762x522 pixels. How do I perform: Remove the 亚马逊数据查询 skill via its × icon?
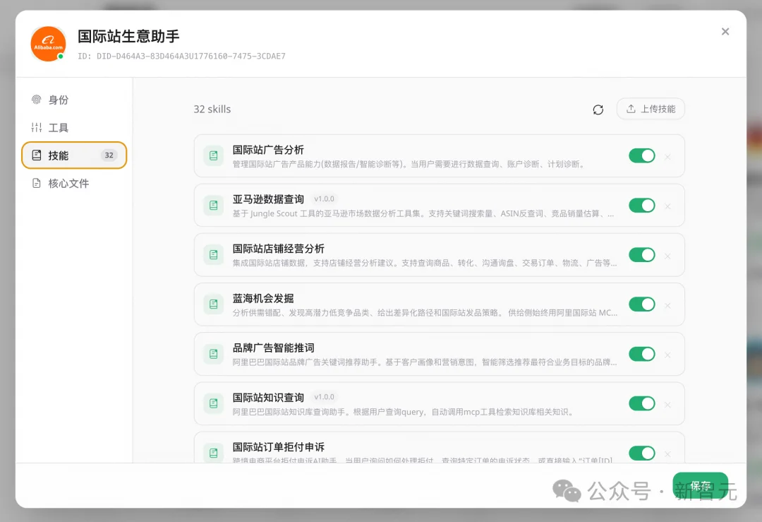tap(667, 206)
